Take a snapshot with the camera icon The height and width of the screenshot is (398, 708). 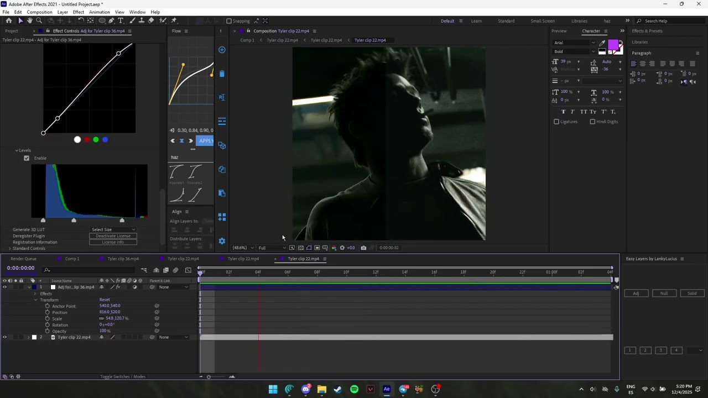coord(363,248)
